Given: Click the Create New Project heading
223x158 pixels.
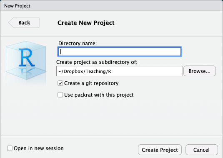Looking at the screenshot, I should pyautogui.click(x=86, y=23).
